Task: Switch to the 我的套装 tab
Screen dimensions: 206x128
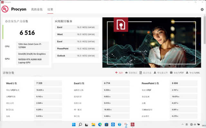Action: 37,9
